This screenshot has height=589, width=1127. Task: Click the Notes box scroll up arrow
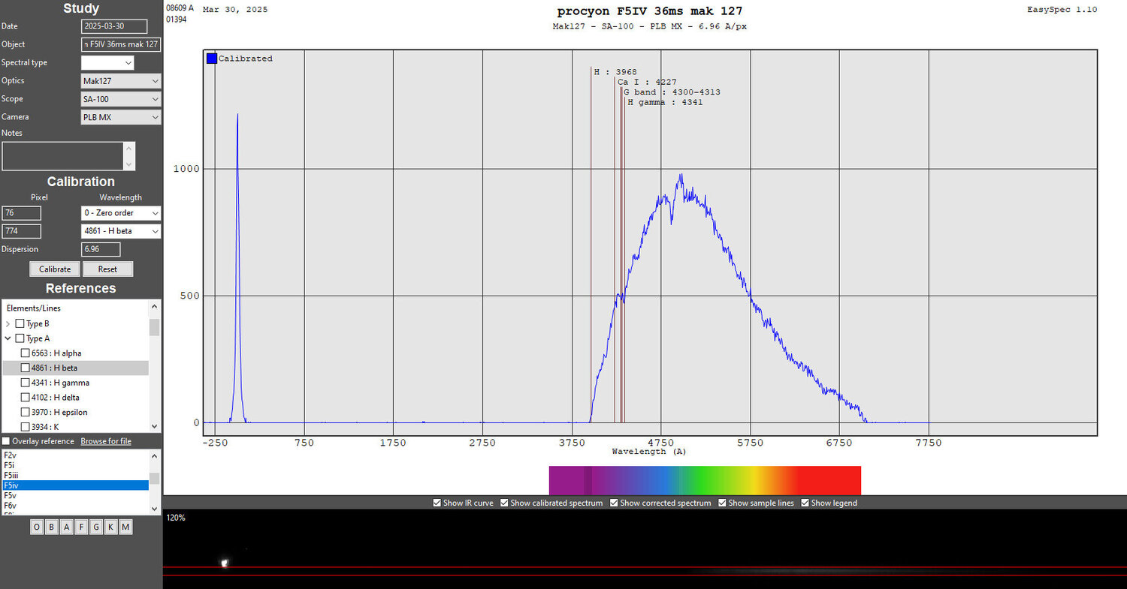tap(129, 148)
